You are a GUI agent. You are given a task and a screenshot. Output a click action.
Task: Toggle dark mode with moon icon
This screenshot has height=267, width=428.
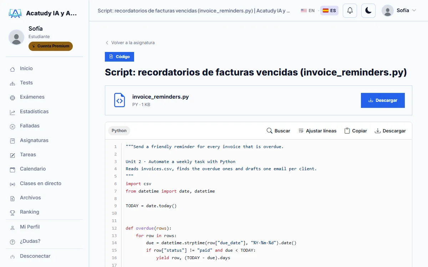(x=368, y=11)
